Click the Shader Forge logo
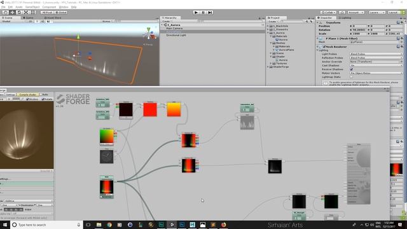Viewport: 407px width, 229px height. (x=73, y=99)
